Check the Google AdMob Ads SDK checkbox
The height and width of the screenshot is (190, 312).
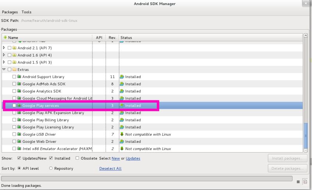coord(14,84)
